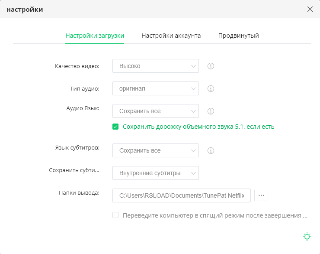The width and height of the screenshot is (320, 254).
Task: Close the настройки dialog with the X
Action: (310, 9)
